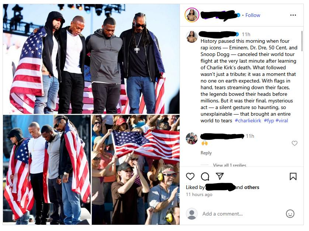Open the #fyp hashtag
This screenshot has width=309, height=231.
coord(269,120)
